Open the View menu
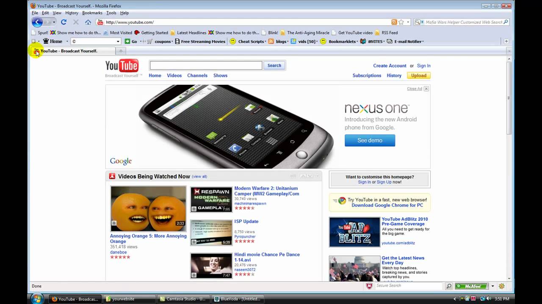The image size is (542, 304). point(57,13)
